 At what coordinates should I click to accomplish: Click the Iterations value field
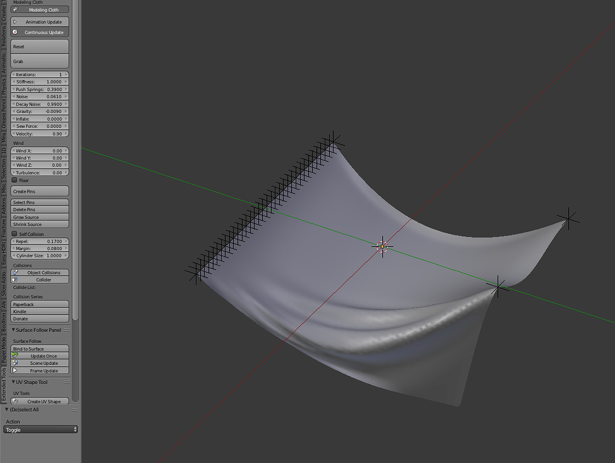(40, 75)
